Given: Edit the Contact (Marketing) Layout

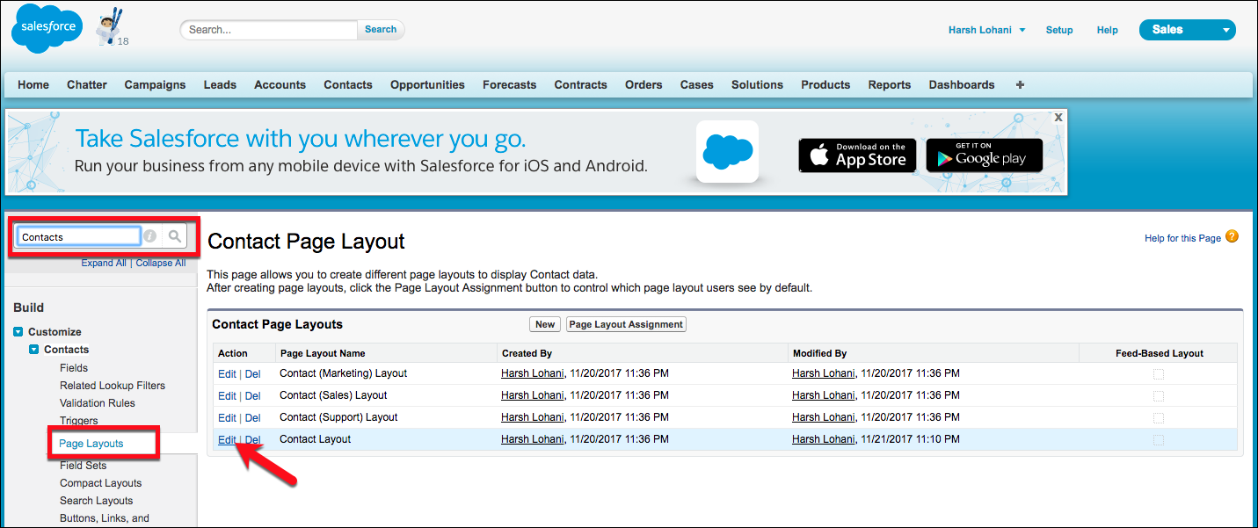Looking at the screenshot, I should (x=227, y=373).
